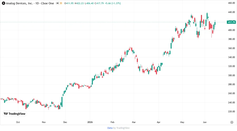
Task: Click the 280.00 price axis label
Action: pyautogui.click(x=231, y=84)
